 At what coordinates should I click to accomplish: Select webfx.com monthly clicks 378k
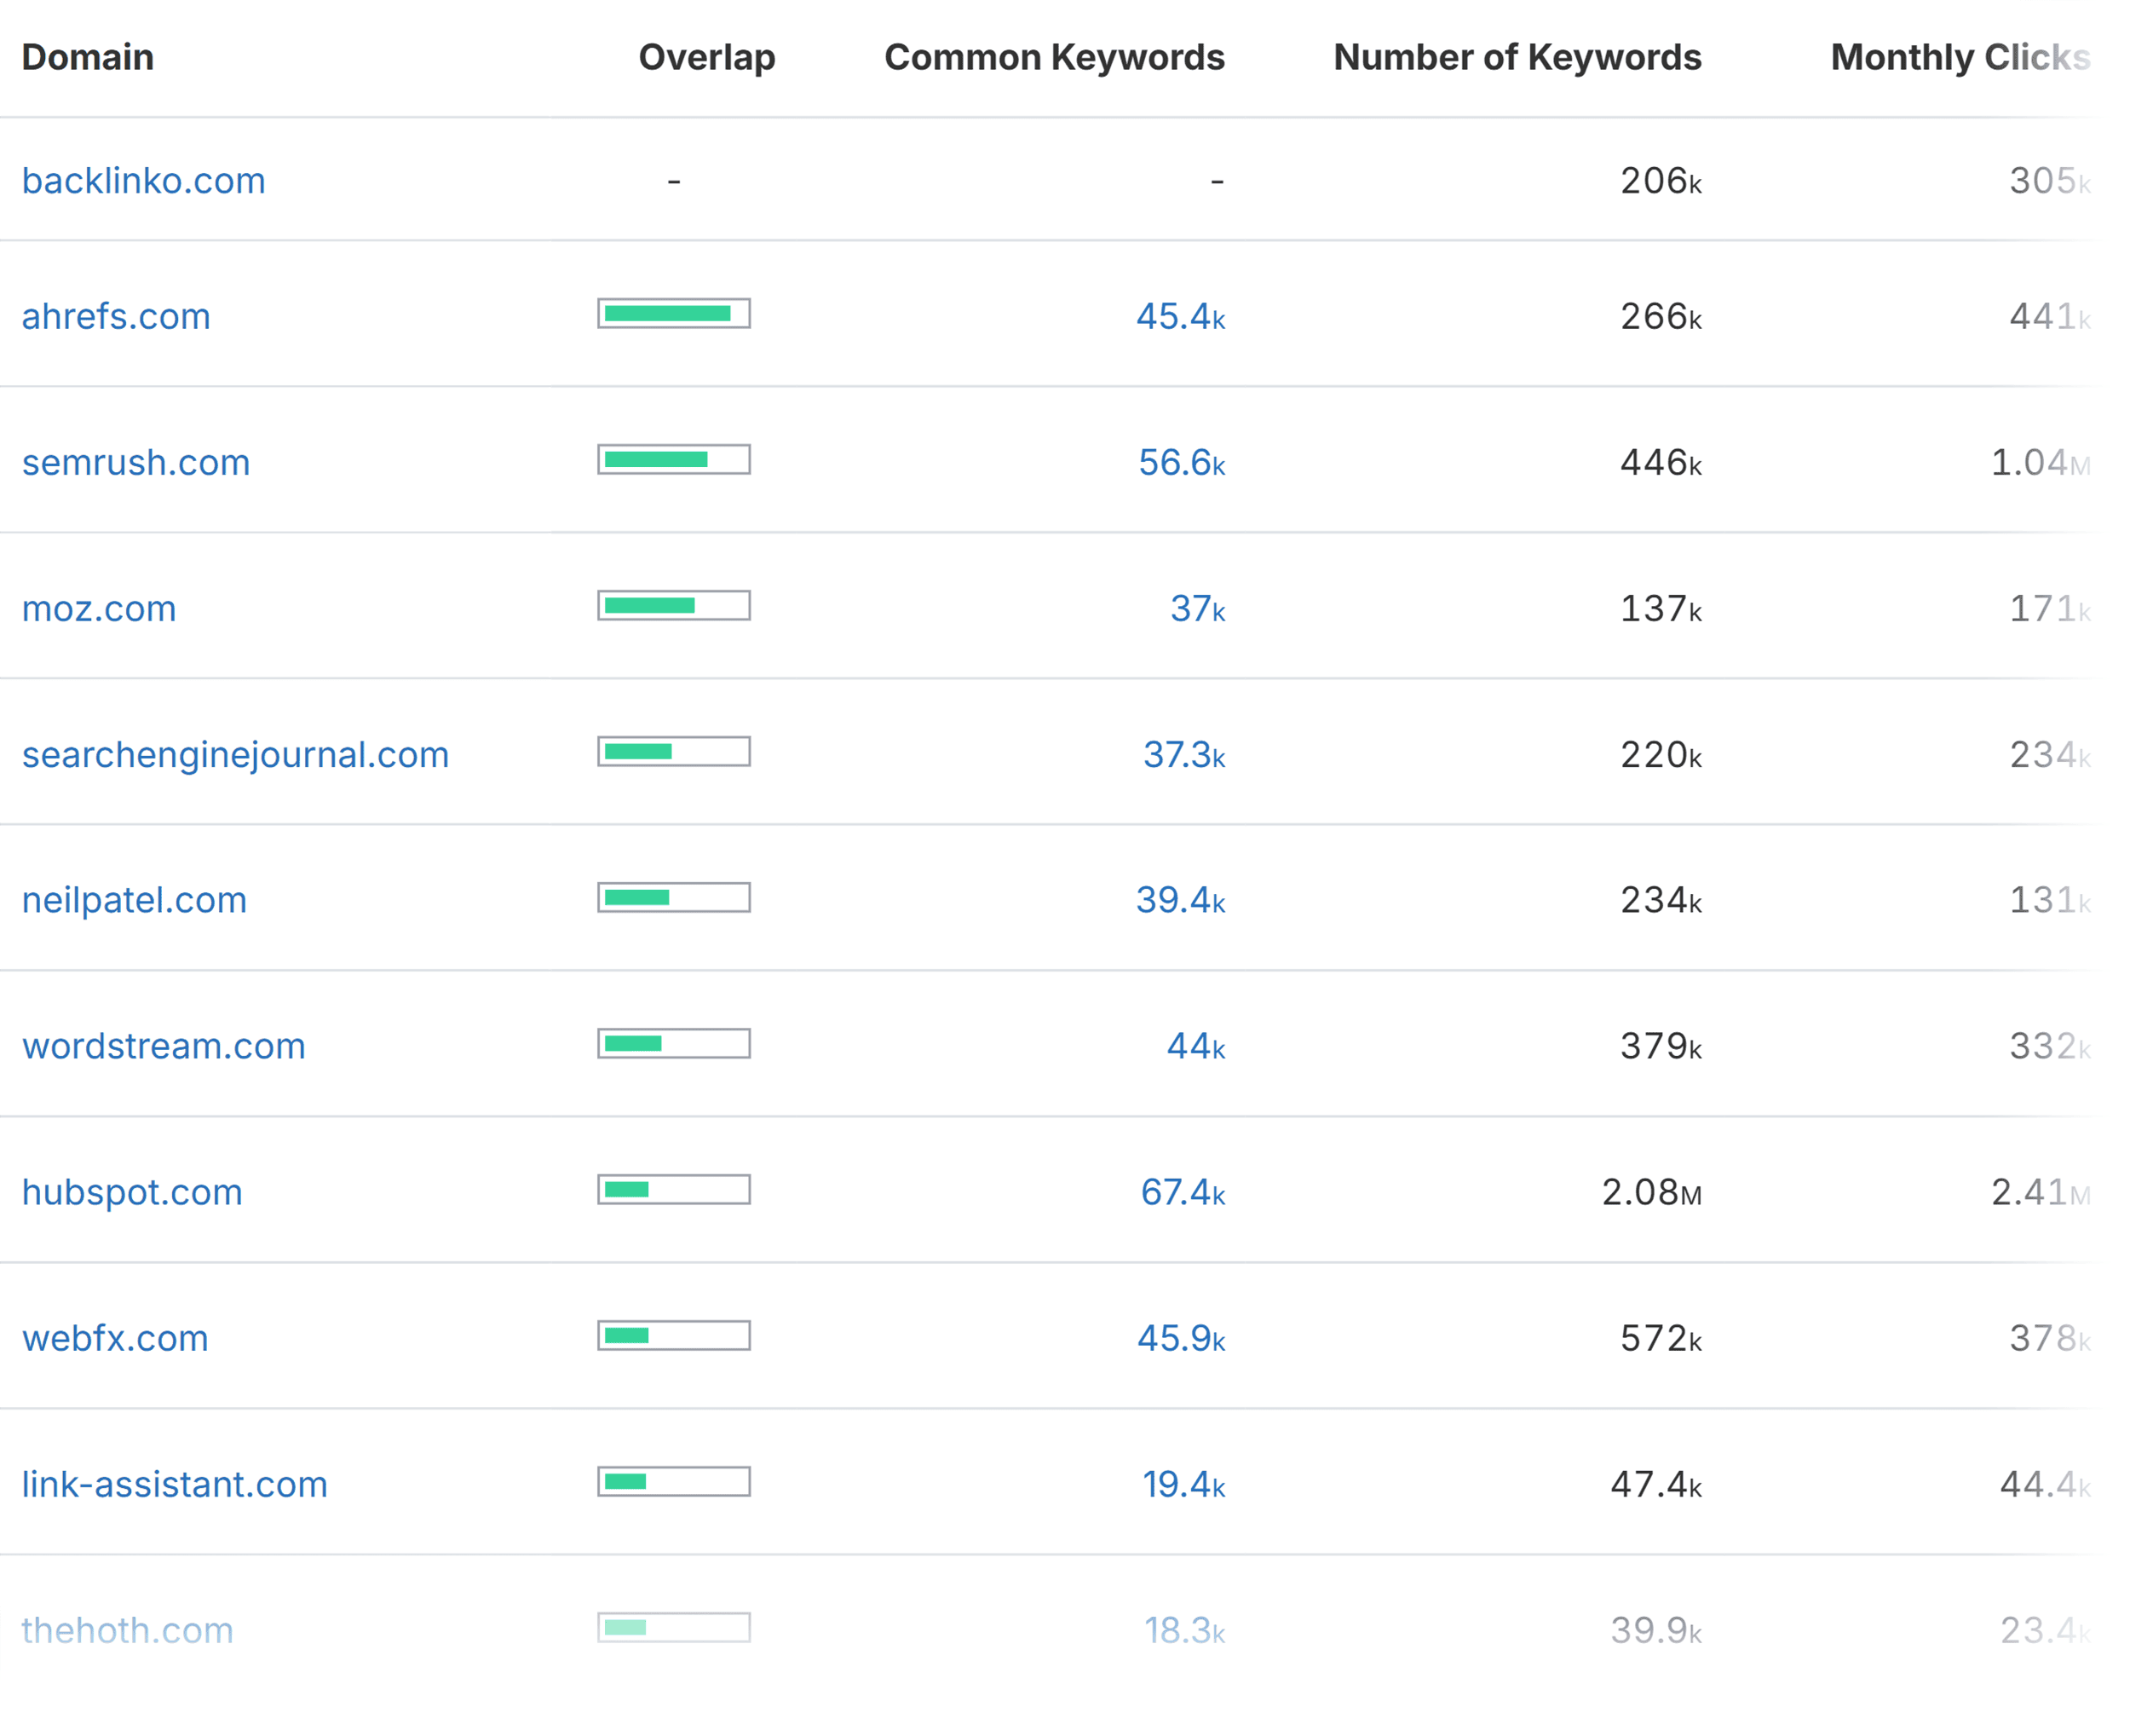pyautogui.click(x=2050, y=1338)
